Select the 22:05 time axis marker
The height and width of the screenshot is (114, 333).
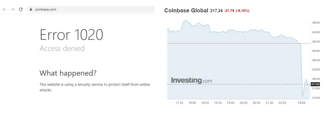[x=282, y=103]
